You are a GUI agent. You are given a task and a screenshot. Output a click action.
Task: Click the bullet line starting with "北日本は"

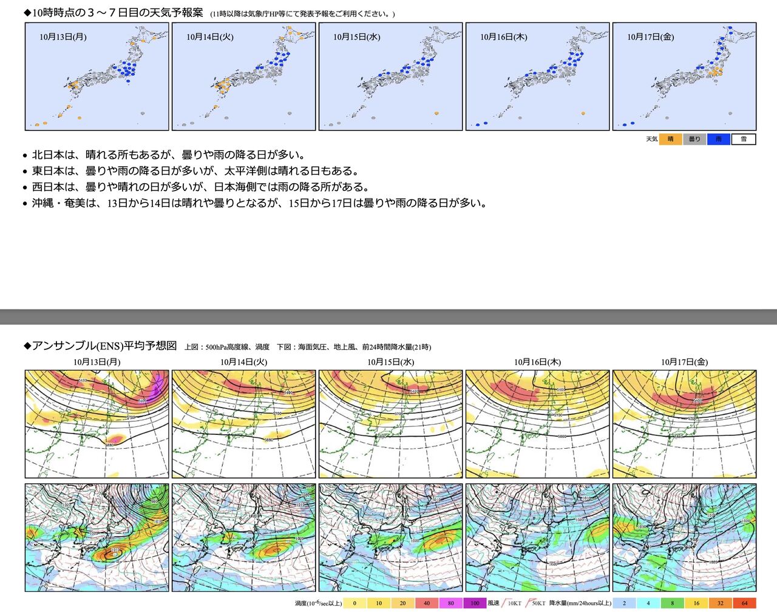(169, 155)
